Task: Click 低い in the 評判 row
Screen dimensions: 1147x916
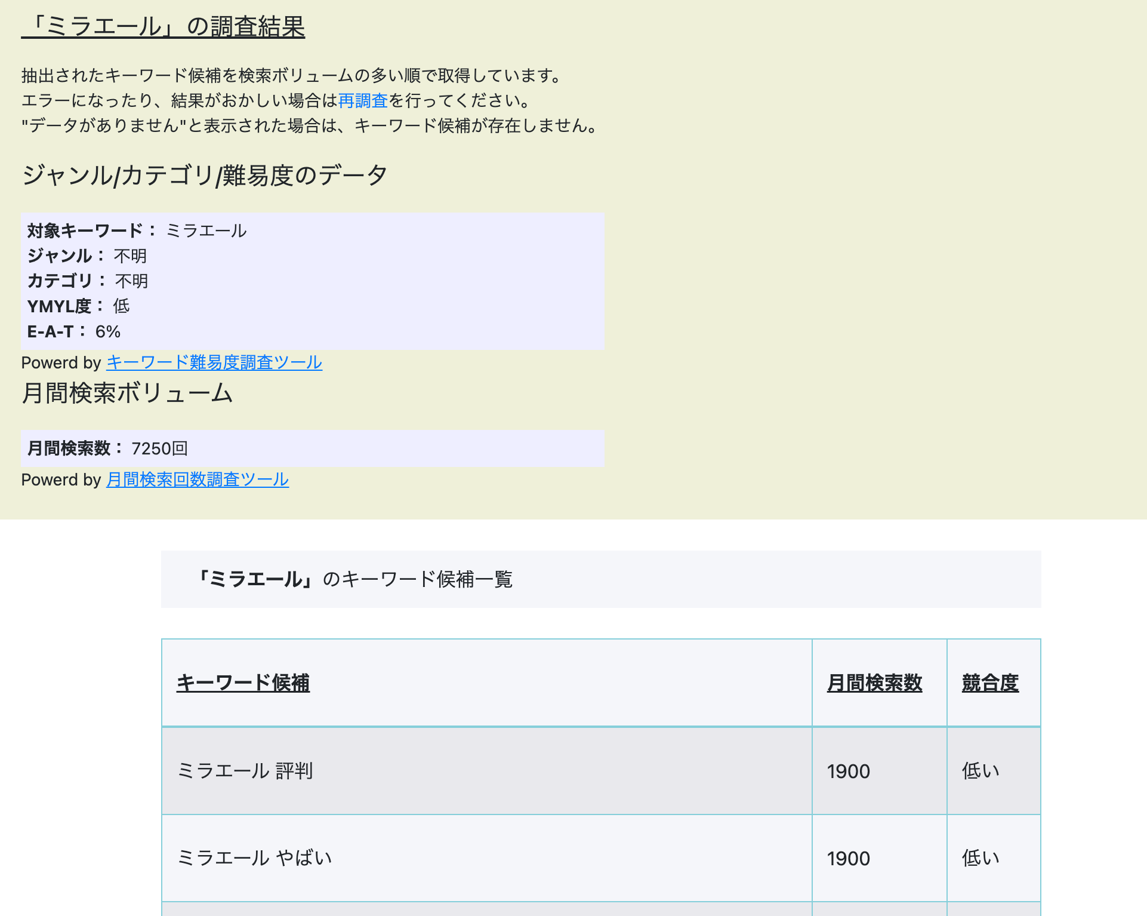Action: click(980, 771)
